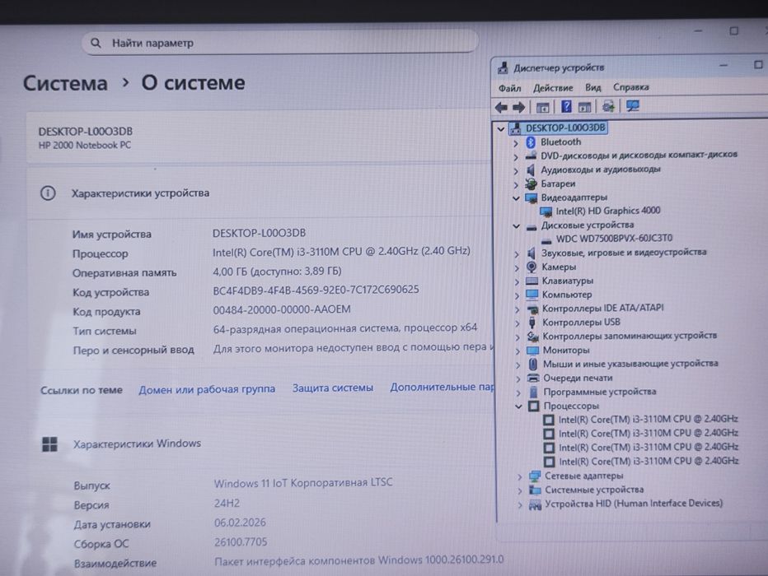Click the Характеристики устройства section header
This screenshot has height=576, width=768.
tap(140, 193)
